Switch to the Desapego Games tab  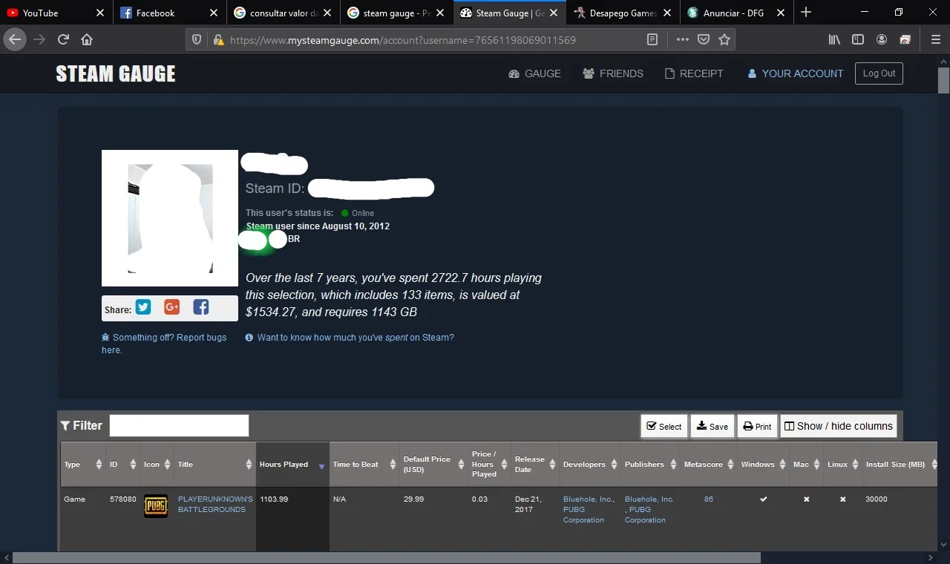click(623, 13)
